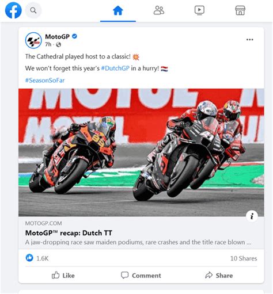The width and height of the screenshot is (273, 294).
Task: Click the MotoGP profile picture
Action: (x=33, y=40)
